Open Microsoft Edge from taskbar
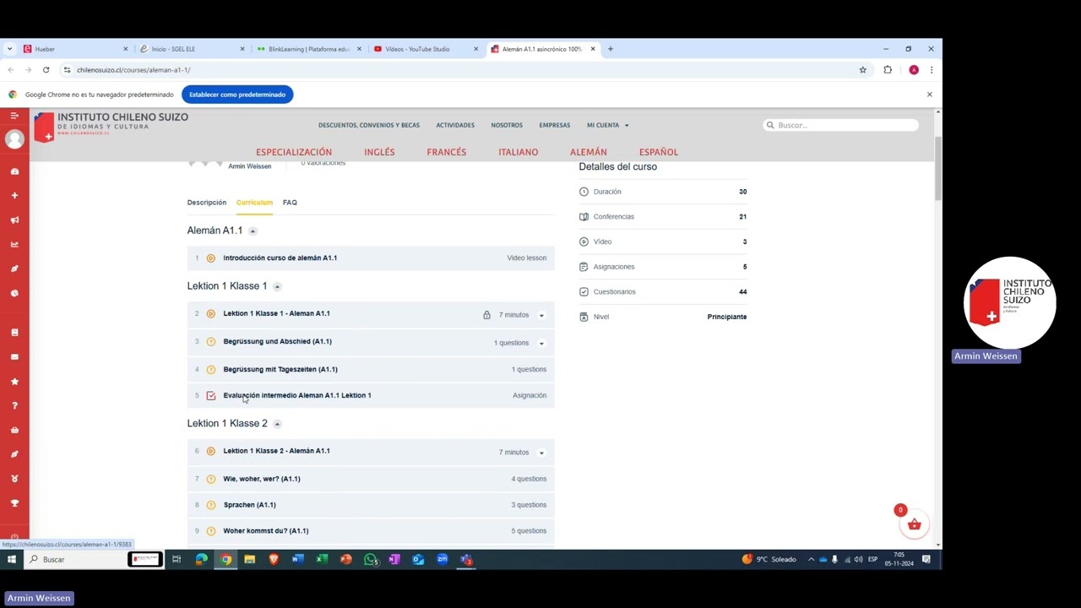Image resolution: width=1081 pixels, height=608 pixels. [x=201, y=559]
